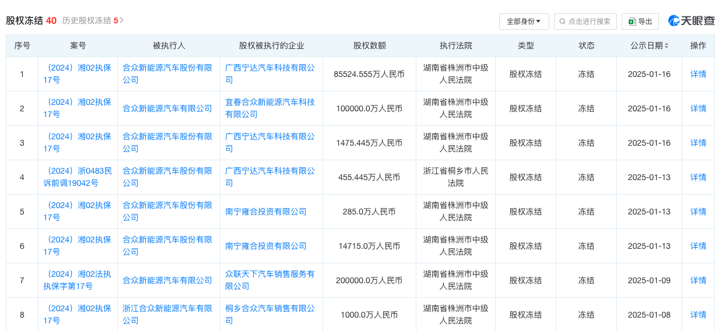Image resolution: width=719 pixels, height=331 pixels.
Task: Click the 股权被执行的企业 column header
Action: pyautogui.click(x=271, y=45)
